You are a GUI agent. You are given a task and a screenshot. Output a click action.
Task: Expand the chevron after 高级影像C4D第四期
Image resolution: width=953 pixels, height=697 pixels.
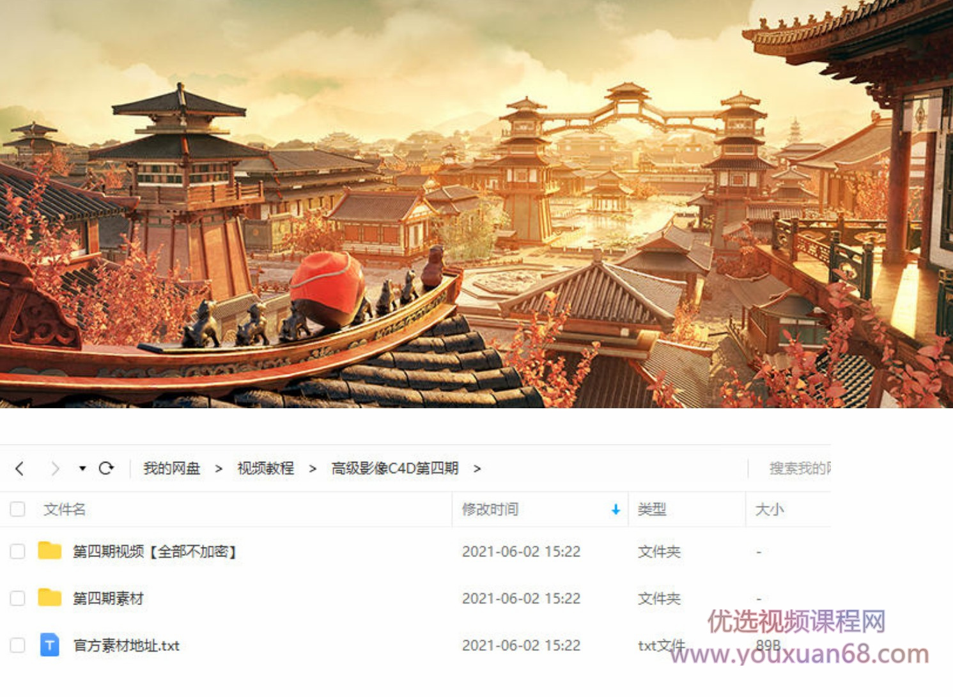[x=477, y=468]
